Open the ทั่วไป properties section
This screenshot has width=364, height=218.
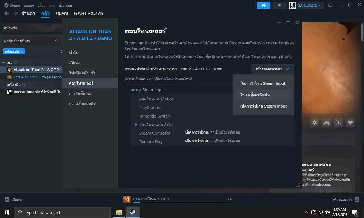tap(90, 53)
